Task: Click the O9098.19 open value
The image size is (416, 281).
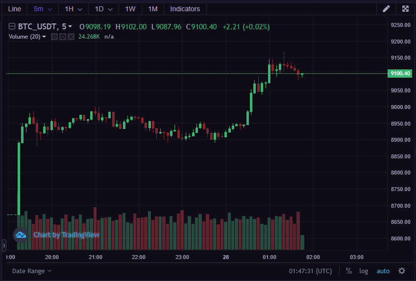Action: 95,27
